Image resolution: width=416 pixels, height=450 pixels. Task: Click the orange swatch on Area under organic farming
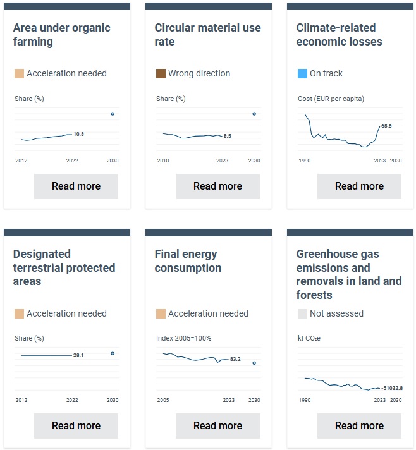click(19, 74)
